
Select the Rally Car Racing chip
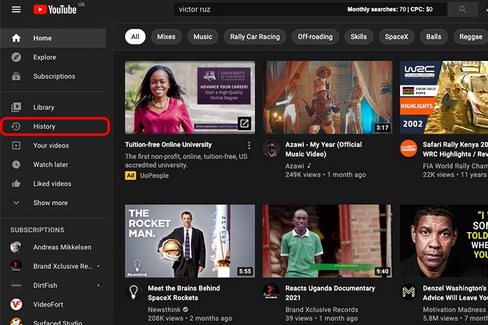click(x=254, y=36)
